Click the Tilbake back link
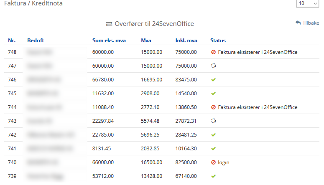The image size is (324, 185). pyautogui.click(x=307, y=23)
